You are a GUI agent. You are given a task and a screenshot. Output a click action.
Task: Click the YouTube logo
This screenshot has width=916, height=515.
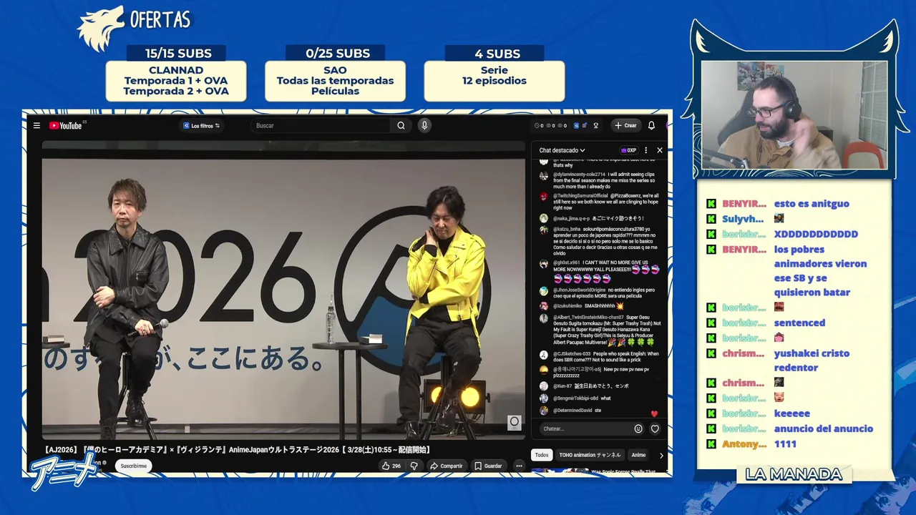click(66, 125)
